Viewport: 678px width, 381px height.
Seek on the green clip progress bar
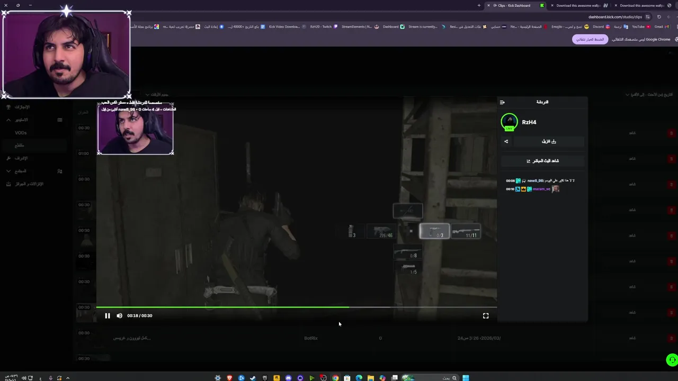(297, 307)
